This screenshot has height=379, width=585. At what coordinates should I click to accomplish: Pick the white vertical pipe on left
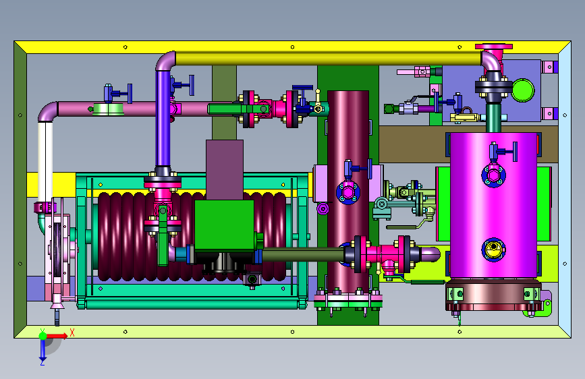point(45,162)
